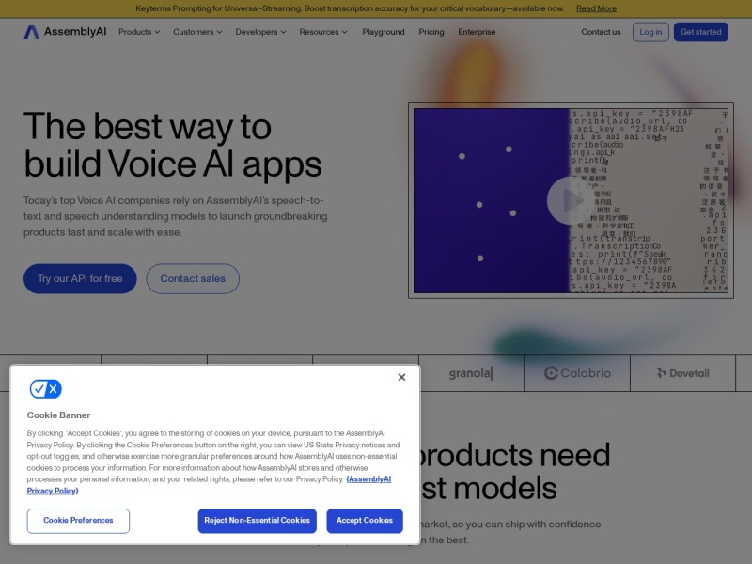Click the granola customer logo
The image size is (752, 564).
pos(471,373)
